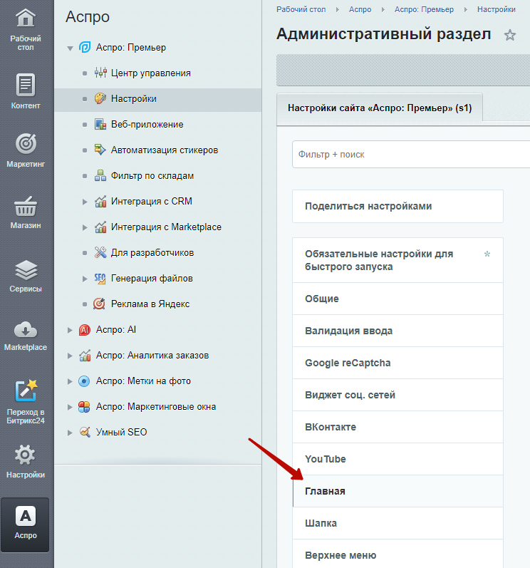Select the Главная settings section

397,491
